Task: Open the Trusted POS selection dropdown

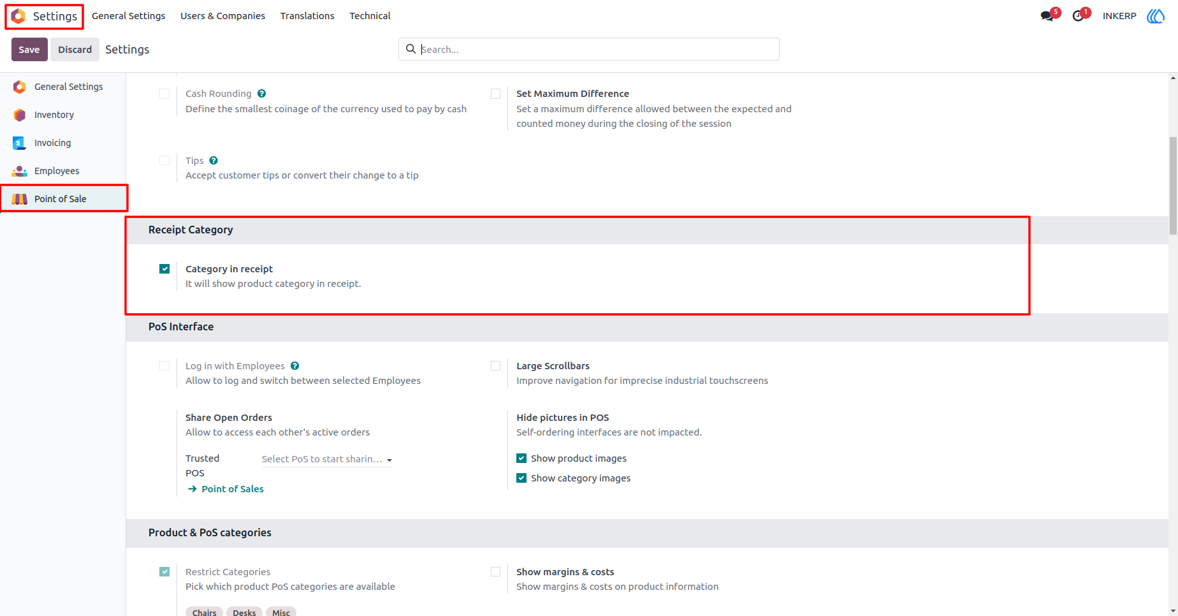Action: (x=327, y=459)
